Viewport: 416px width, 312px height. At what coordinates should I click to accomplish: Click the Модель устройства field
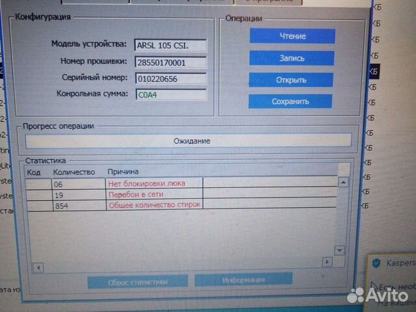pos(170,45)
